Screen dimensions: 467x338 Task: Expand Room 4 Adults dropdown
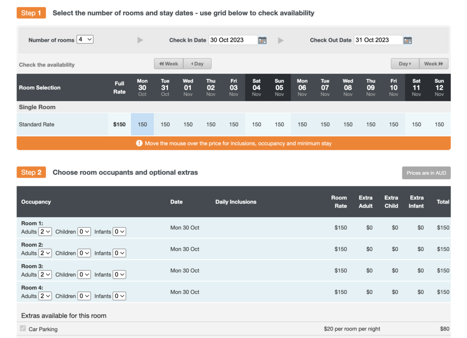click(45, 296)
